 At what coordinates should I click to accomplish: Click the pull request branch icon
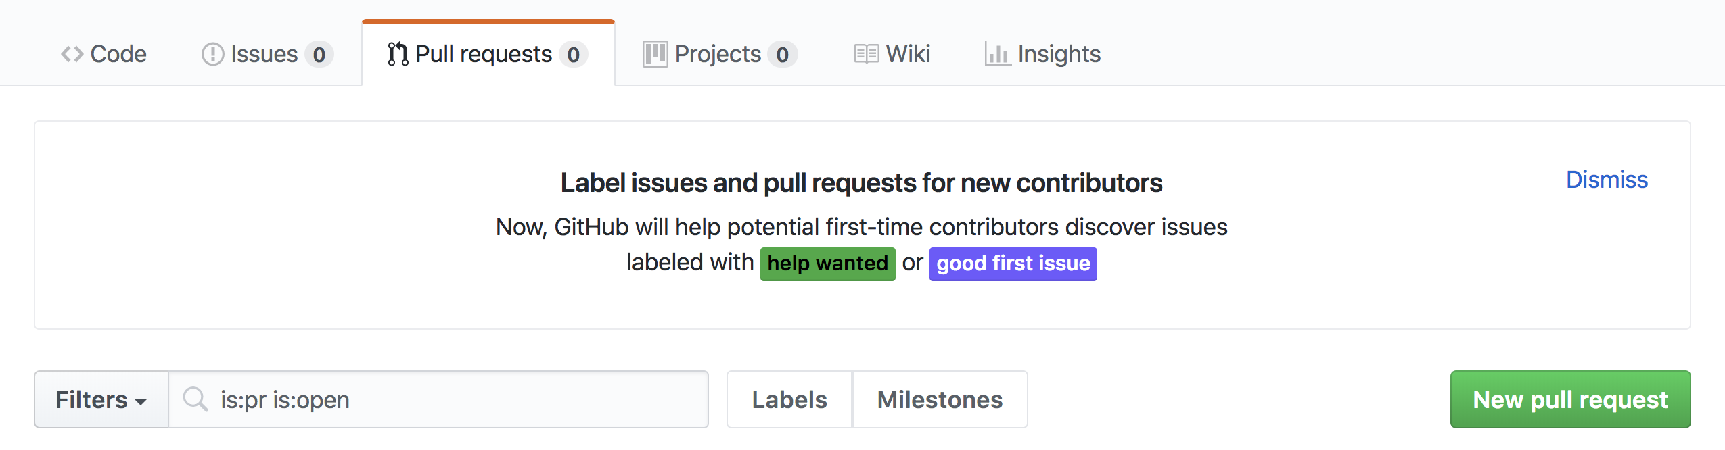[398, 54]
